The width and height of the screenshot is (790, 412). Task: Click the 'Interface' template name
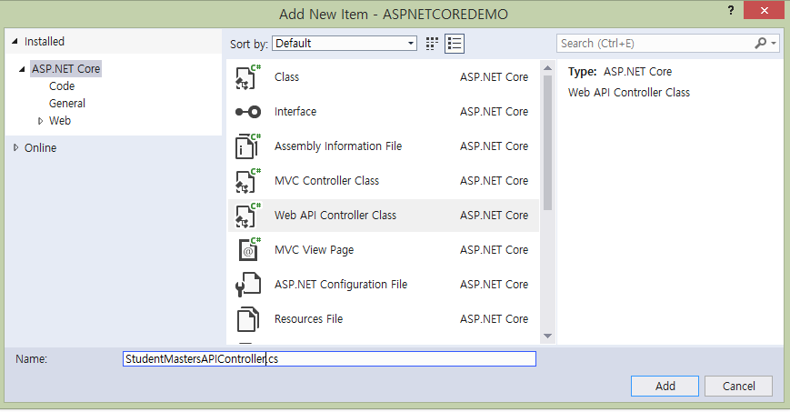[x=295, y=112]
